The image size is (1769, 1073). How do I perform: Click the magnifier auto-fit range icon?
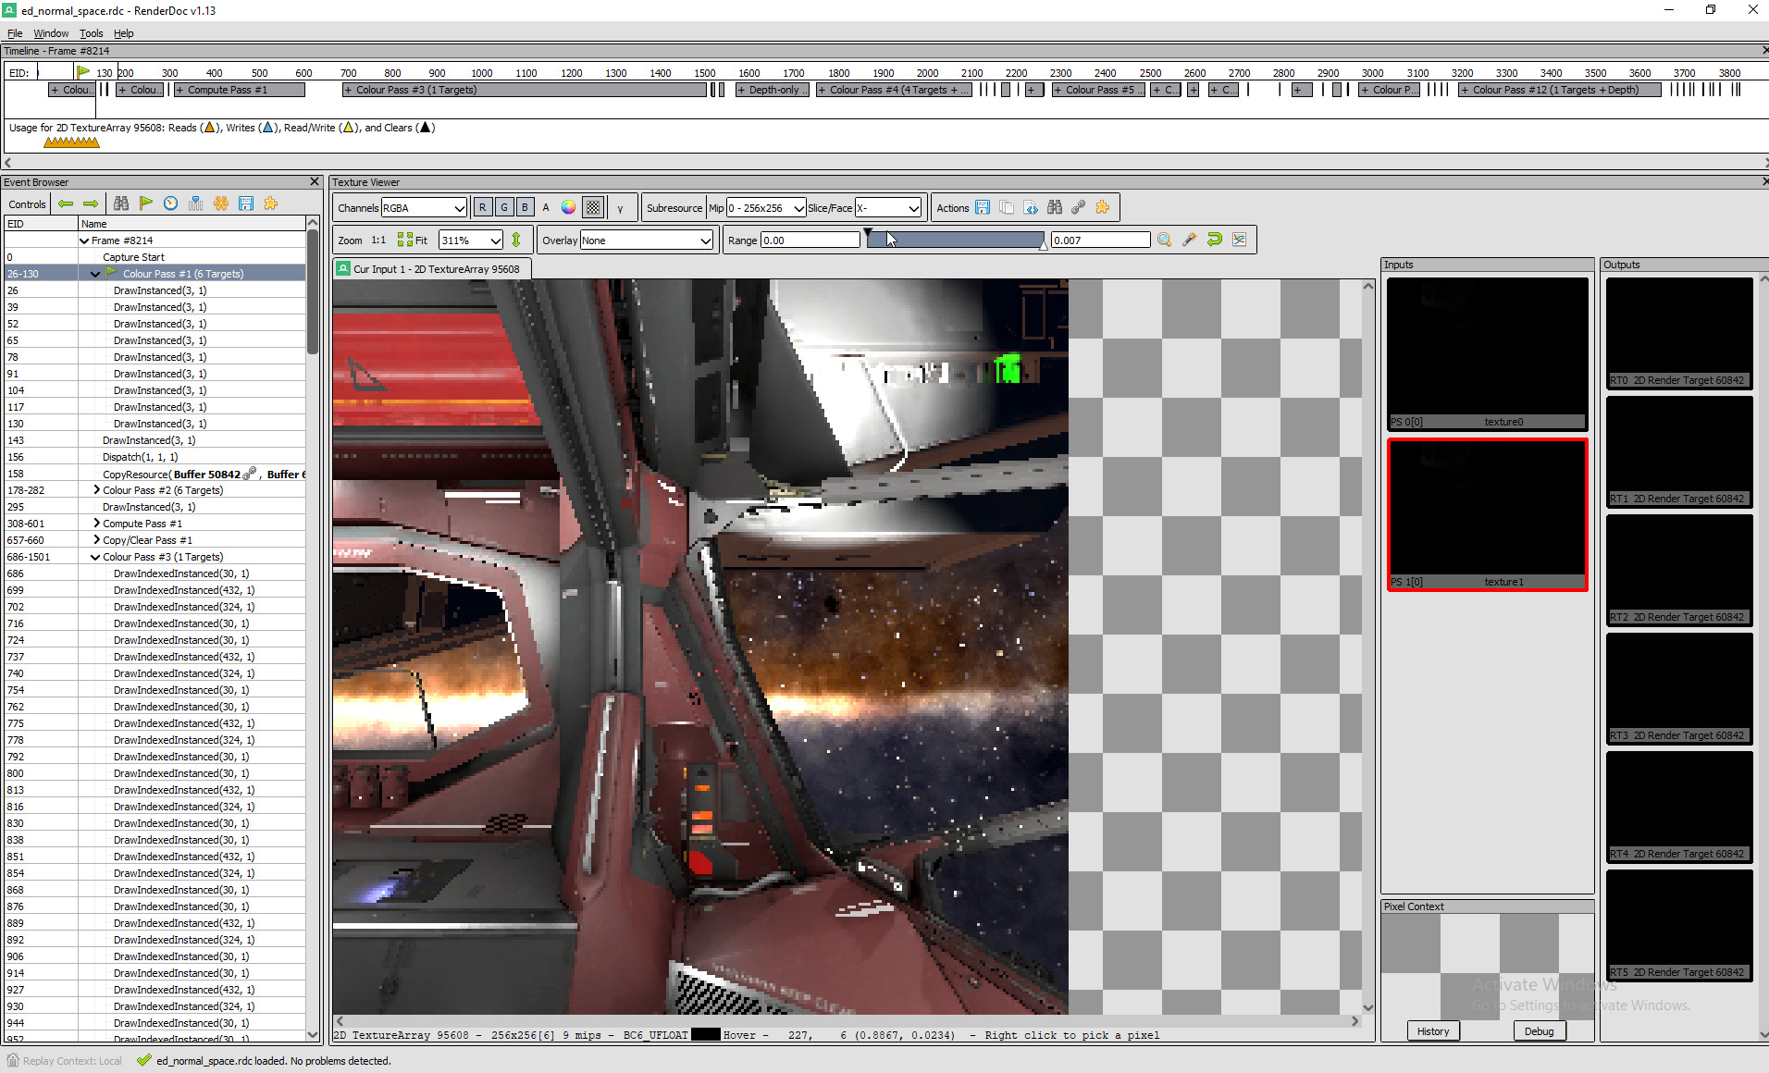(1165, 240)
